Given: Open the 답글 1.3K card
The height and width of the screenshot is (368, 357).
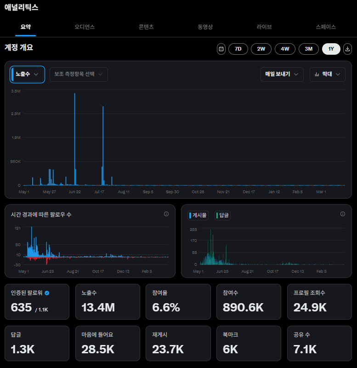Looking at the screenshot, I should (x=37, y=343).
